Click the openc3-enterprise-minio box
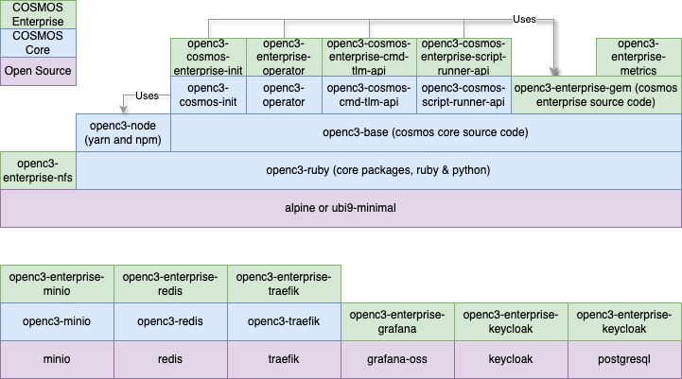The image size is (682, 379). click(57, 284)
